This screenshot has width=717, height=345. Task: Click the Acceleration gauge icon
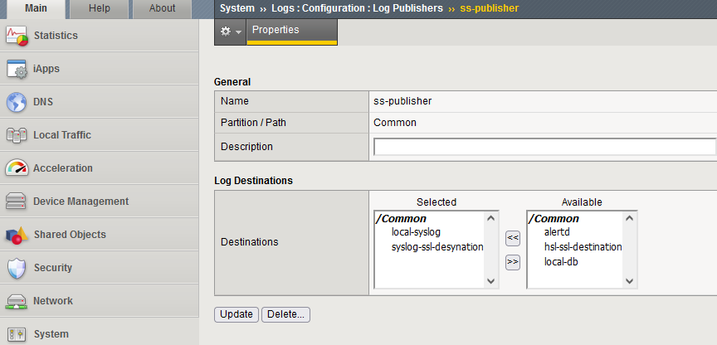(17, 168)
